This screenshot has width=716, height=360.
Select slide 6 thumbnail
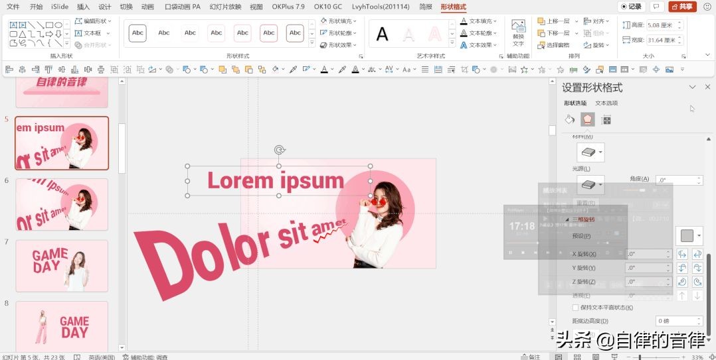click(62, 204)
